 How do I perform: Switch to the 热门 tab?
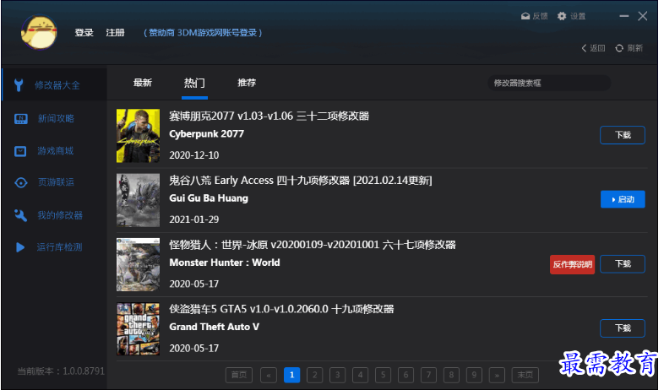click(x=194, y=83)
